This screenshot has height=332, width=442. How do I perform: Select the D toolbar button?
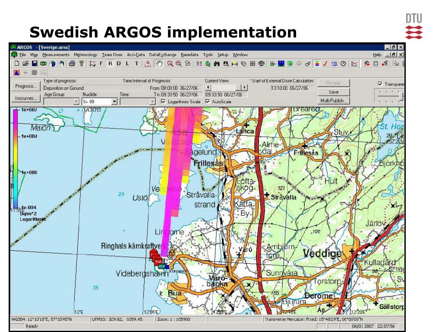(119, 64)
